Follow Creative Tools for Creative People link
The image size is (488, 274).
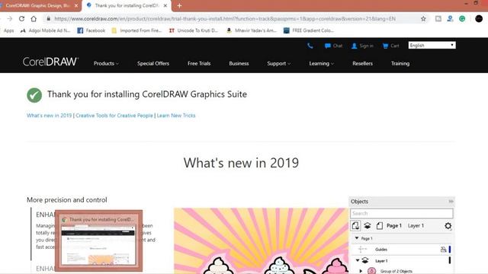coord(114,116)
